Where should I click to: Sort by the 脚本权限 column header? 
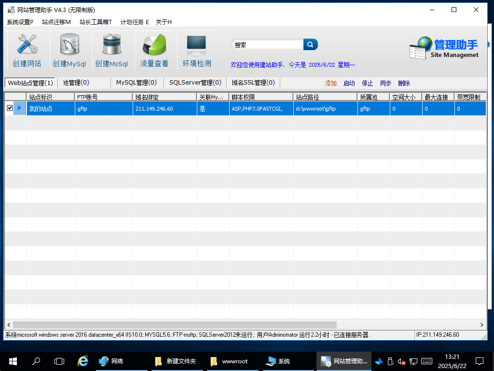(261, 97)
